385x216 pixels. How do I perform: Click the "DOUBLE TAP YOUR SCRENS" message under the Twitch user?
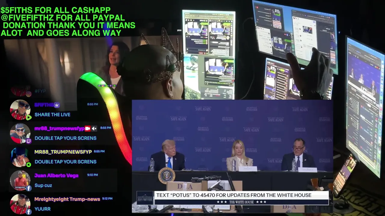[66, 138]
